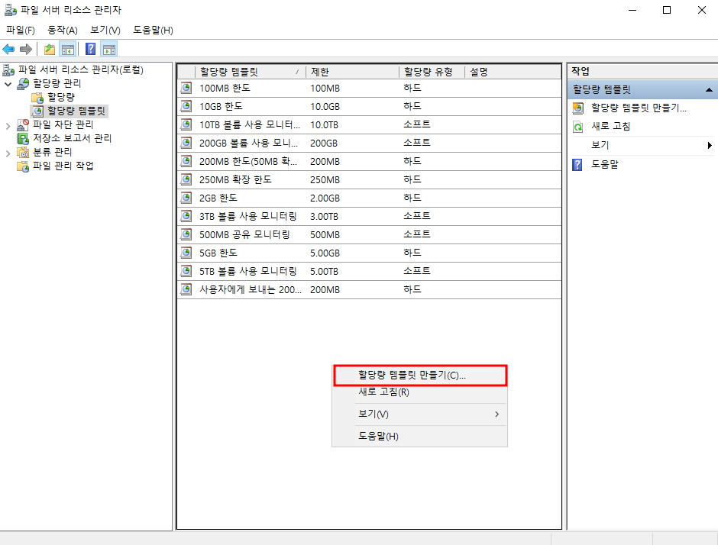The image size is (718, 545).
Task: Select 파일 서버 리소스 관리자(로컬) root node
Action: tap(81, 69)
